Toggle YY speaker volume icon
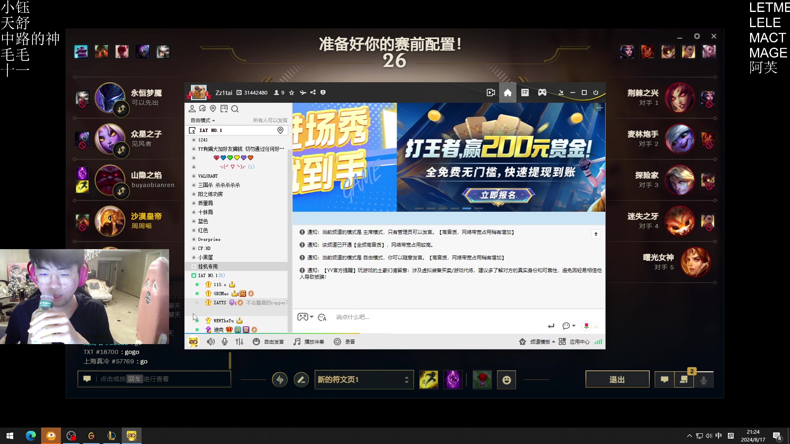Image resolution: width=790 pixels, height=444 pixels. (211, 342)
